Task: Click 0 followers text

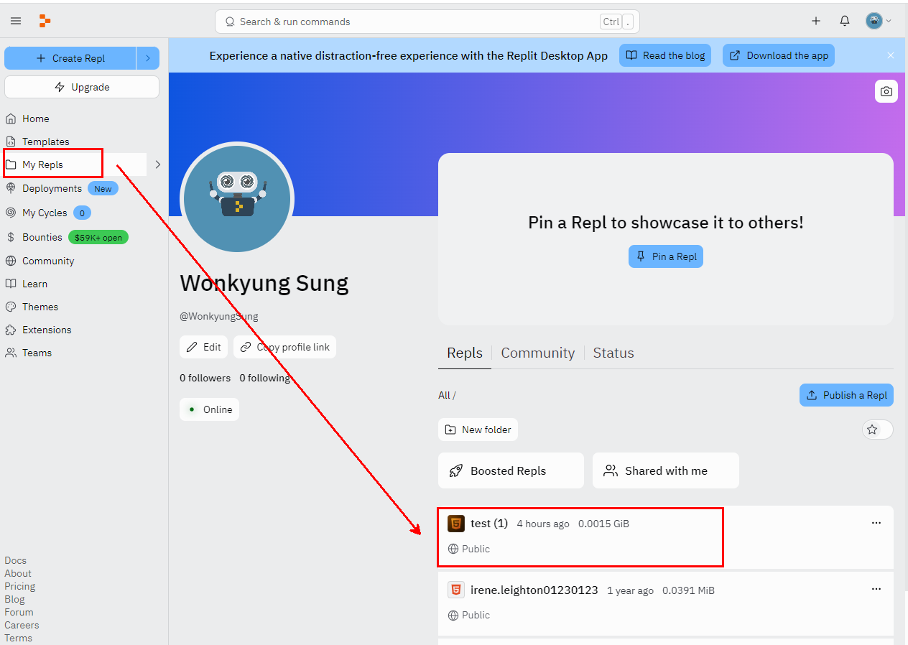Action: tap(205, 378)
